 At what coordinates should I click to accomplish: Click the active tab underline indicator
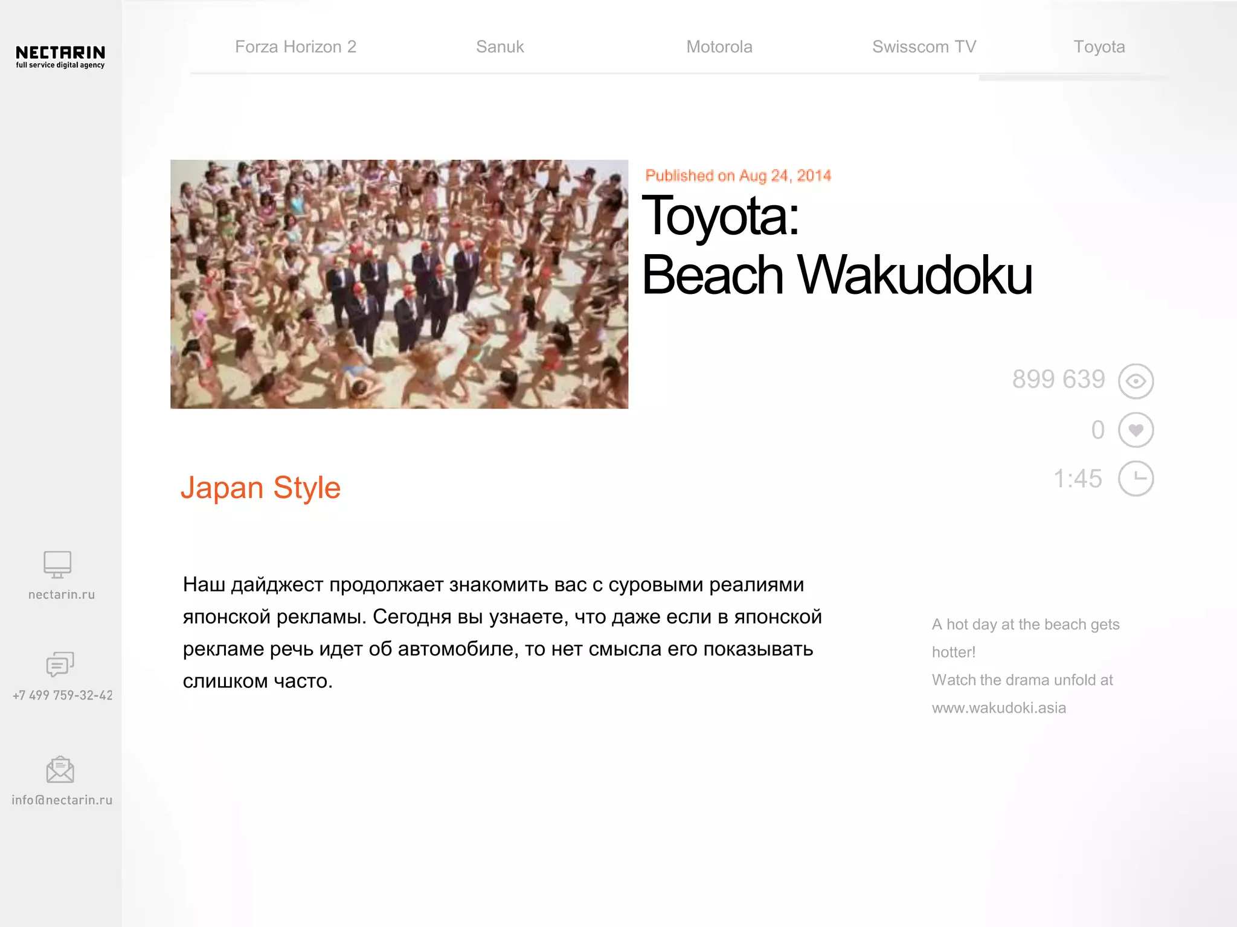click(x=1073, y=78)
